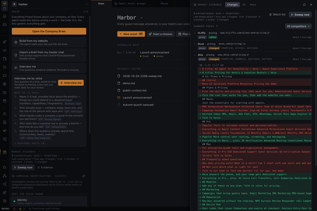This screenshot has width=317, height=211.
Task: Open the Inbox tray icon in sidebar
Action: coord(5,24)
